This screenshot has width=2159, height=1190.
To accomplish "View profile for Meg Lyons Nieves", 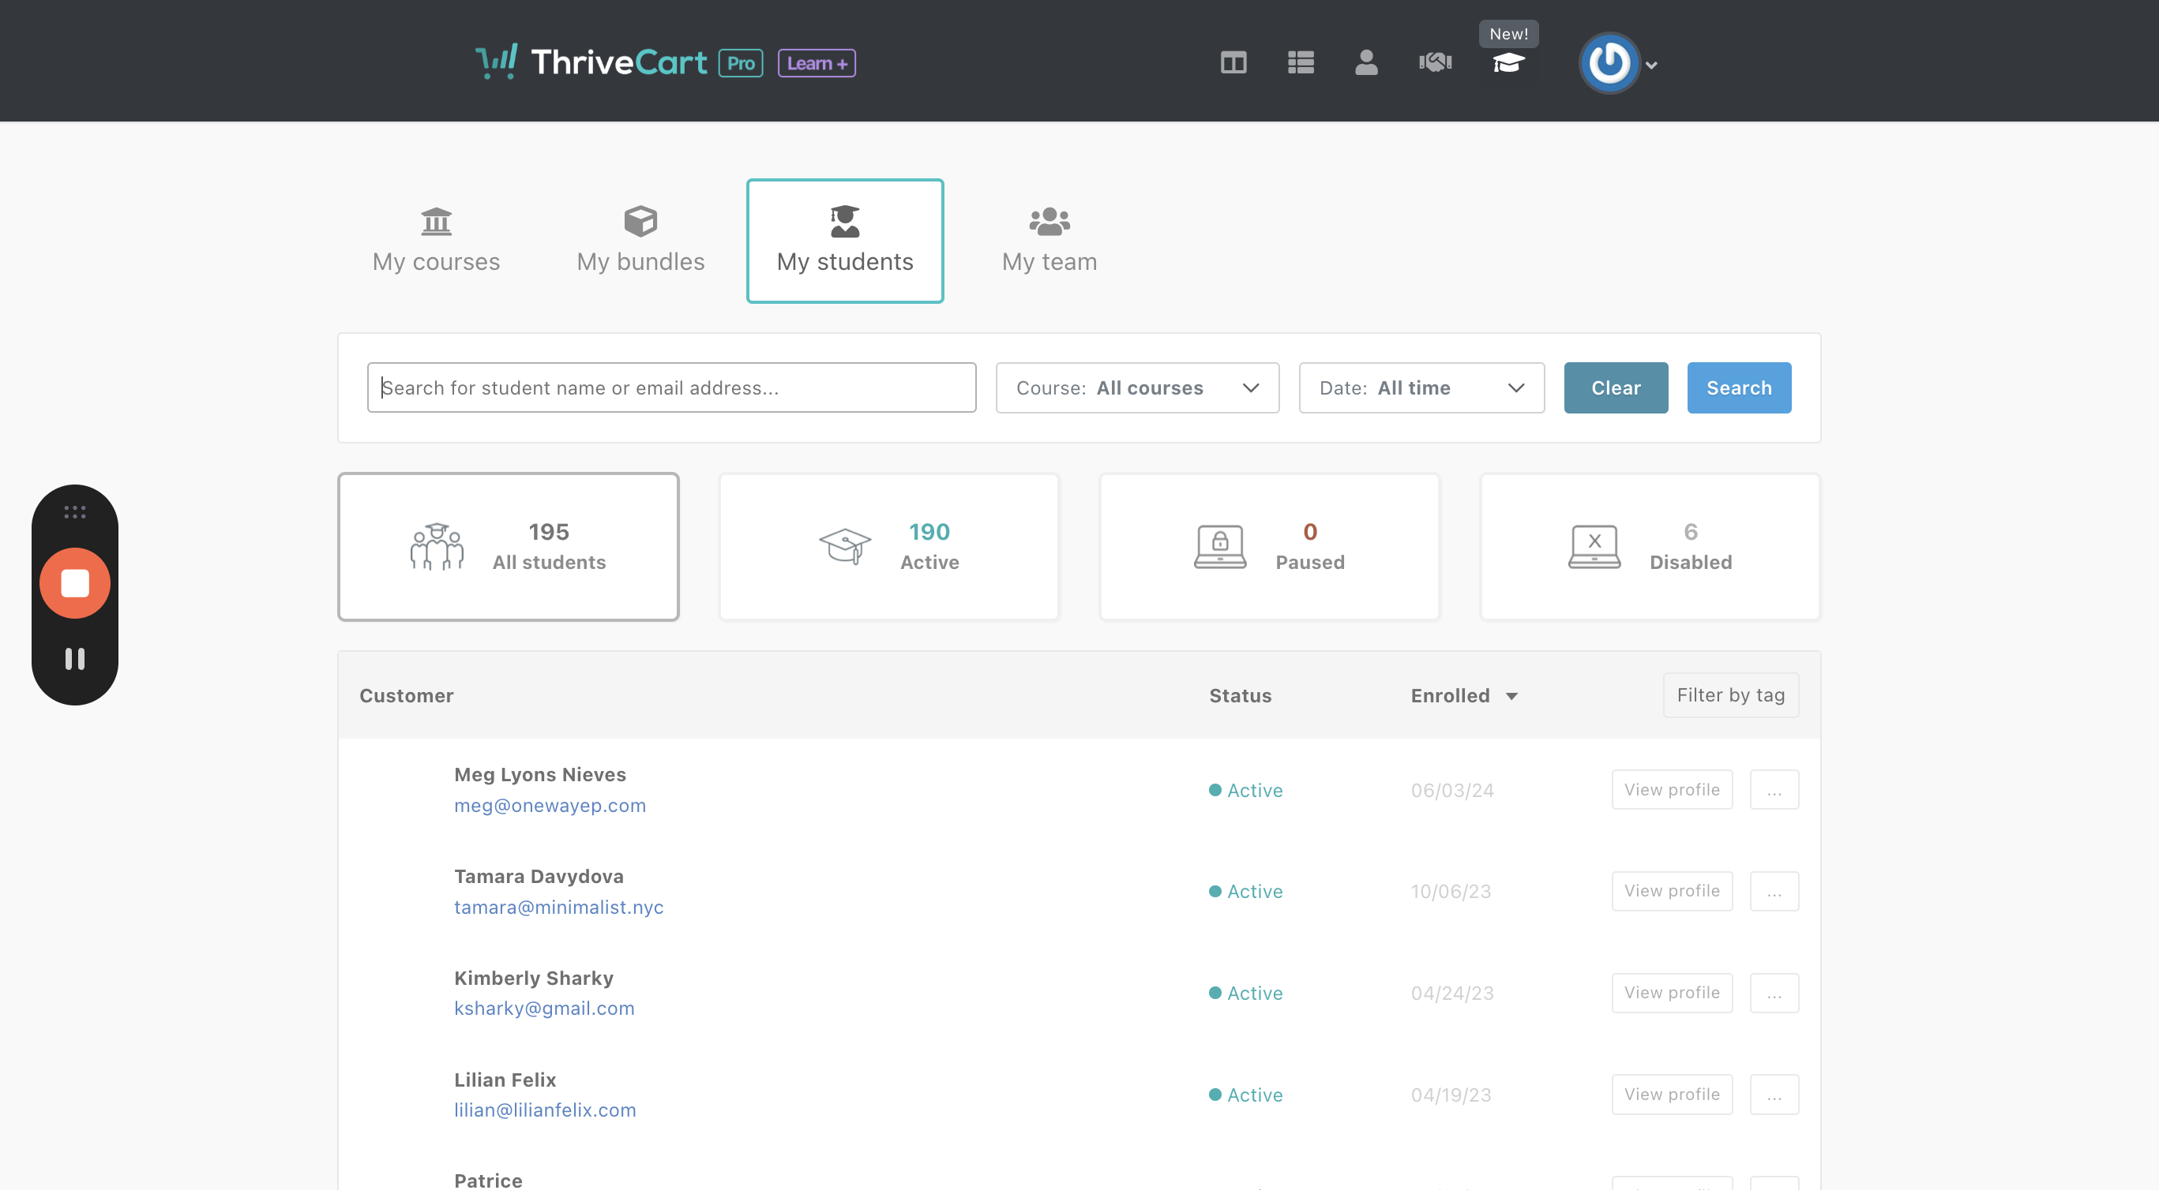I will point(1671,790).
